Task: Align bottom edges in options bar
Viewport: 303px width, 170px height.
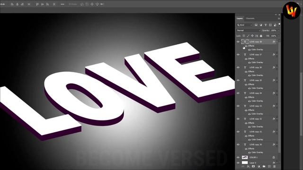Action: [47, 4]
